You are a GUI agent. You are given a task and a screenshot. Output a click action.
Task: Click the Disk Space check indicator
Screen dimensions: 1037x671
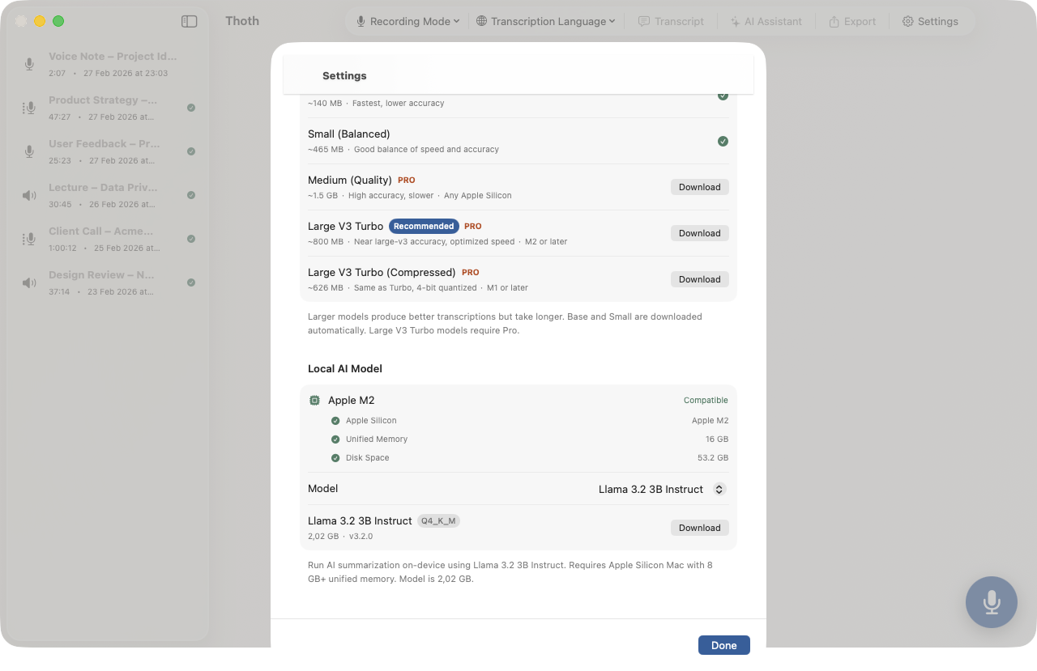(x=335, y=458)
